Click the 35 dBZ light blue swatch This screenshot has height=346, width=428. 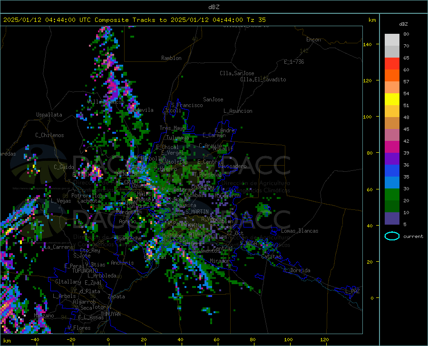click(x=392, y=183)
